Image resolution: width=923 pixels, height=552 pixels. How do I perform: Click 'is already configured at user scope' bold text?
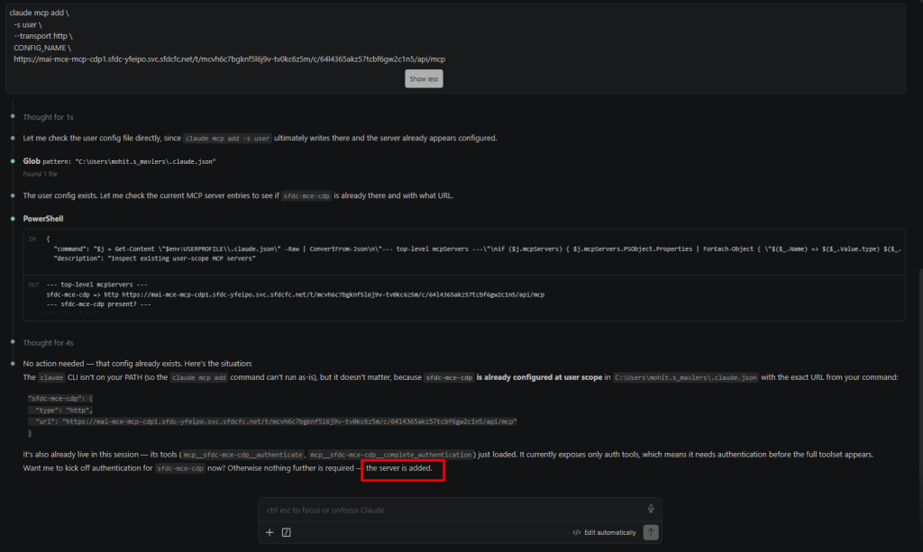pyautogui.click(x=539, y=377)
